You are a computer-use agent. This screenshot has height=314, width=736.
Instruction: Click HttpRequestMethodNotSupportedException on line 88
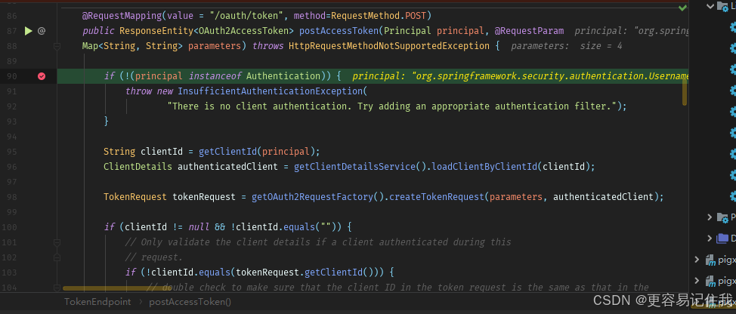click(388, 46)
